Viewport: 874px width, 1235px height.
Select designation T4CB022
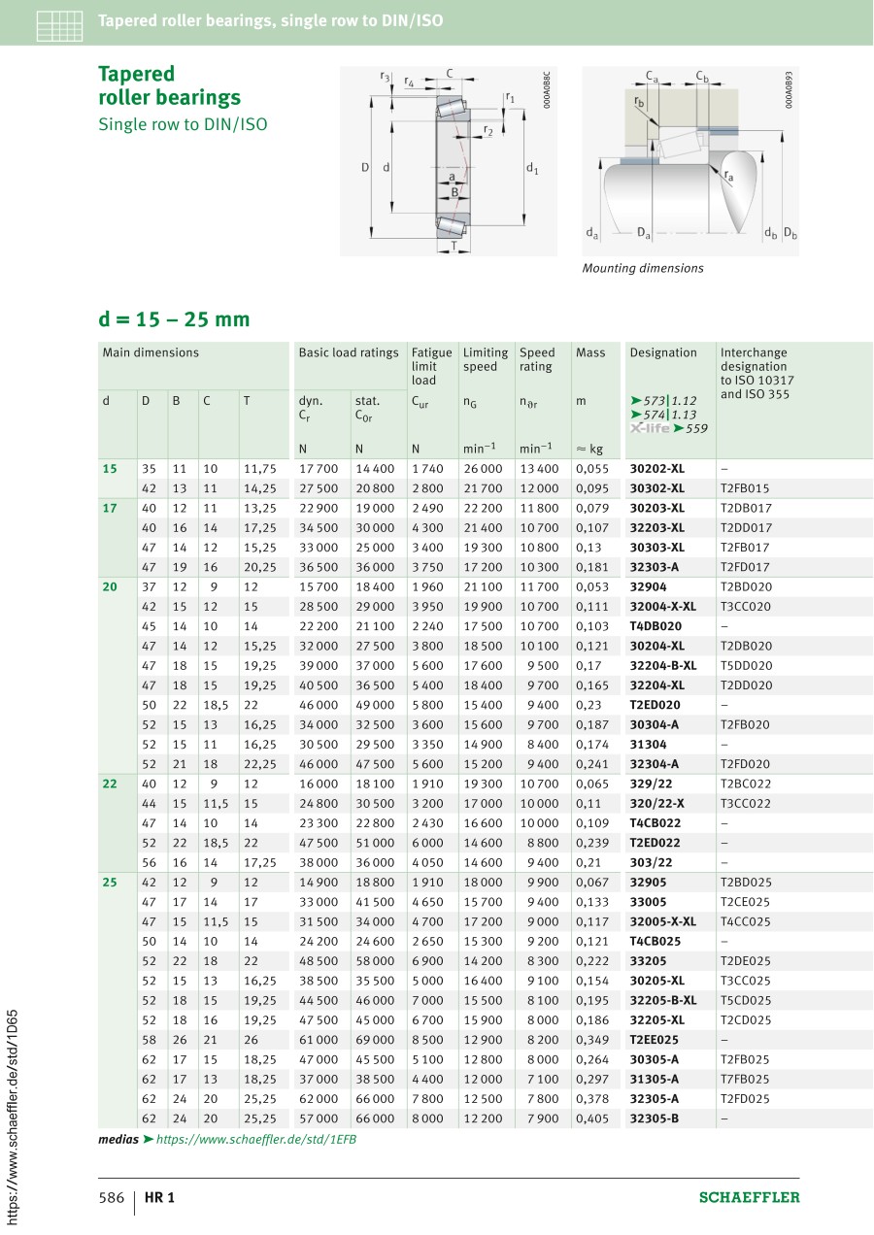[x=655, y=823]
